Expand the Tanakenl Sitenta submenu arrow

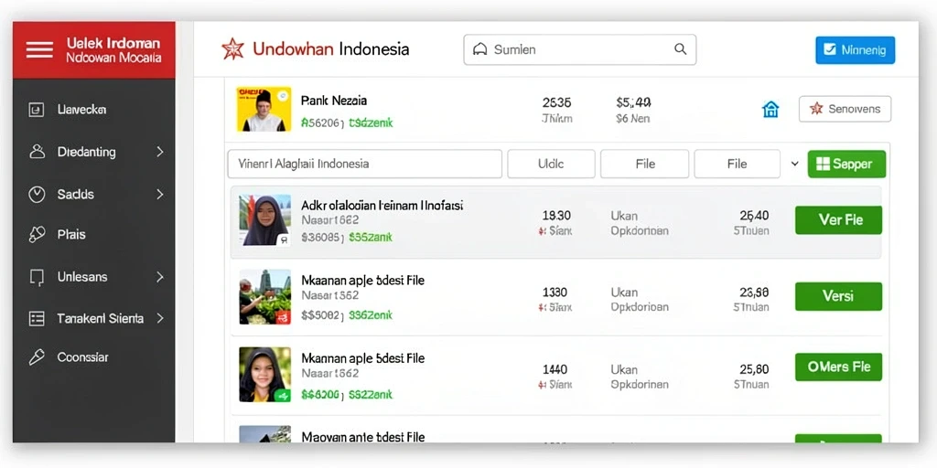(x=159, y=318)
